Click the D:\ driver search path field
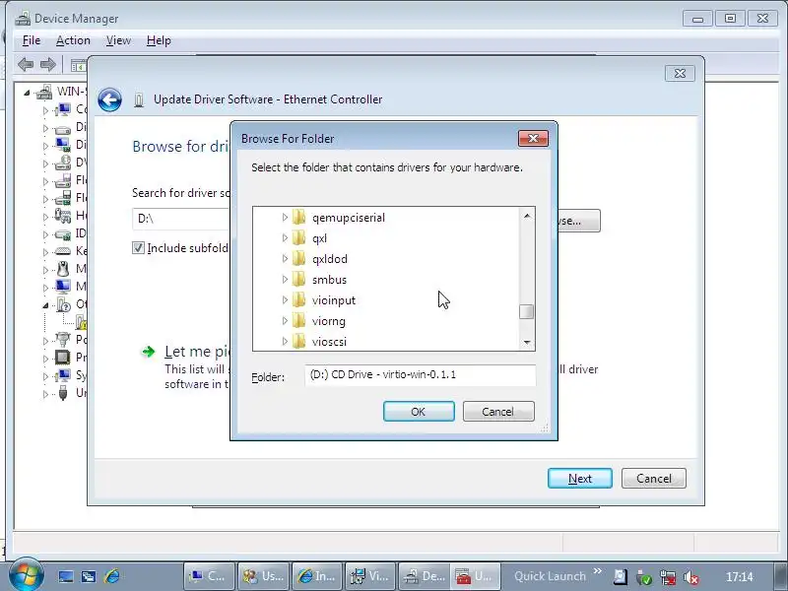788x591 pixels. click(x=181, y=219)
